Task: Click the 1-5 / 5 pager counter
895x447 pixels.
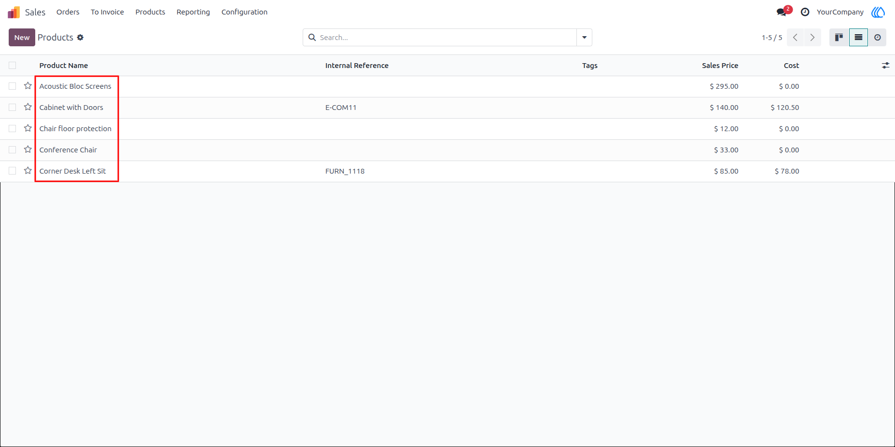Action: pos(772,38)
